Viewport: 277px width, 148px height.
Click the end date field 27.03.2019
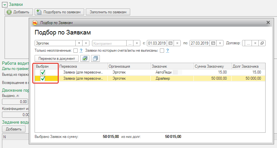click(200, 43)
